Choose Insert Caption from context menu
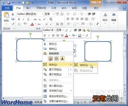This screenshot has width=128, height=106. 58,86
